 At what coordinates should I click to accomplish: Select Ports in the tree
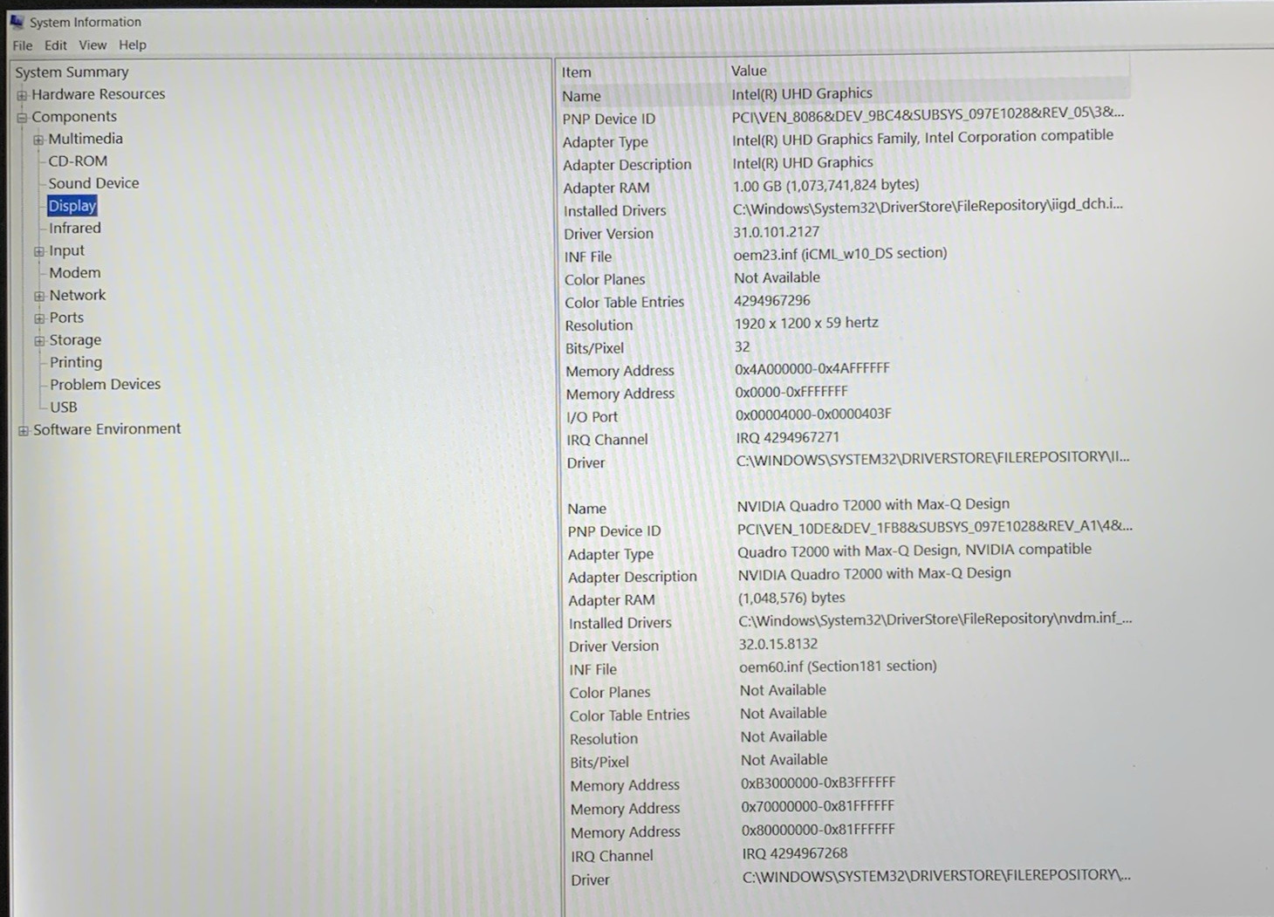point(67,318)
